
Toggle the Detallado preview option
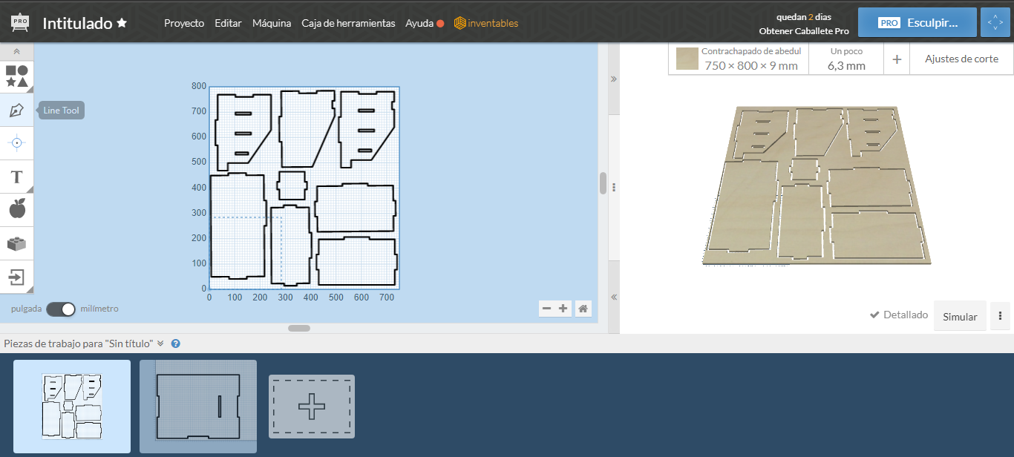[x=899, y=315]
